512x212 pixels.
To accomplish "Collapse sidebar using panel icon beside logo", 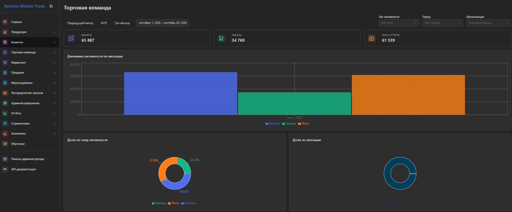I will pyautogui.click(x=51, y=6).
